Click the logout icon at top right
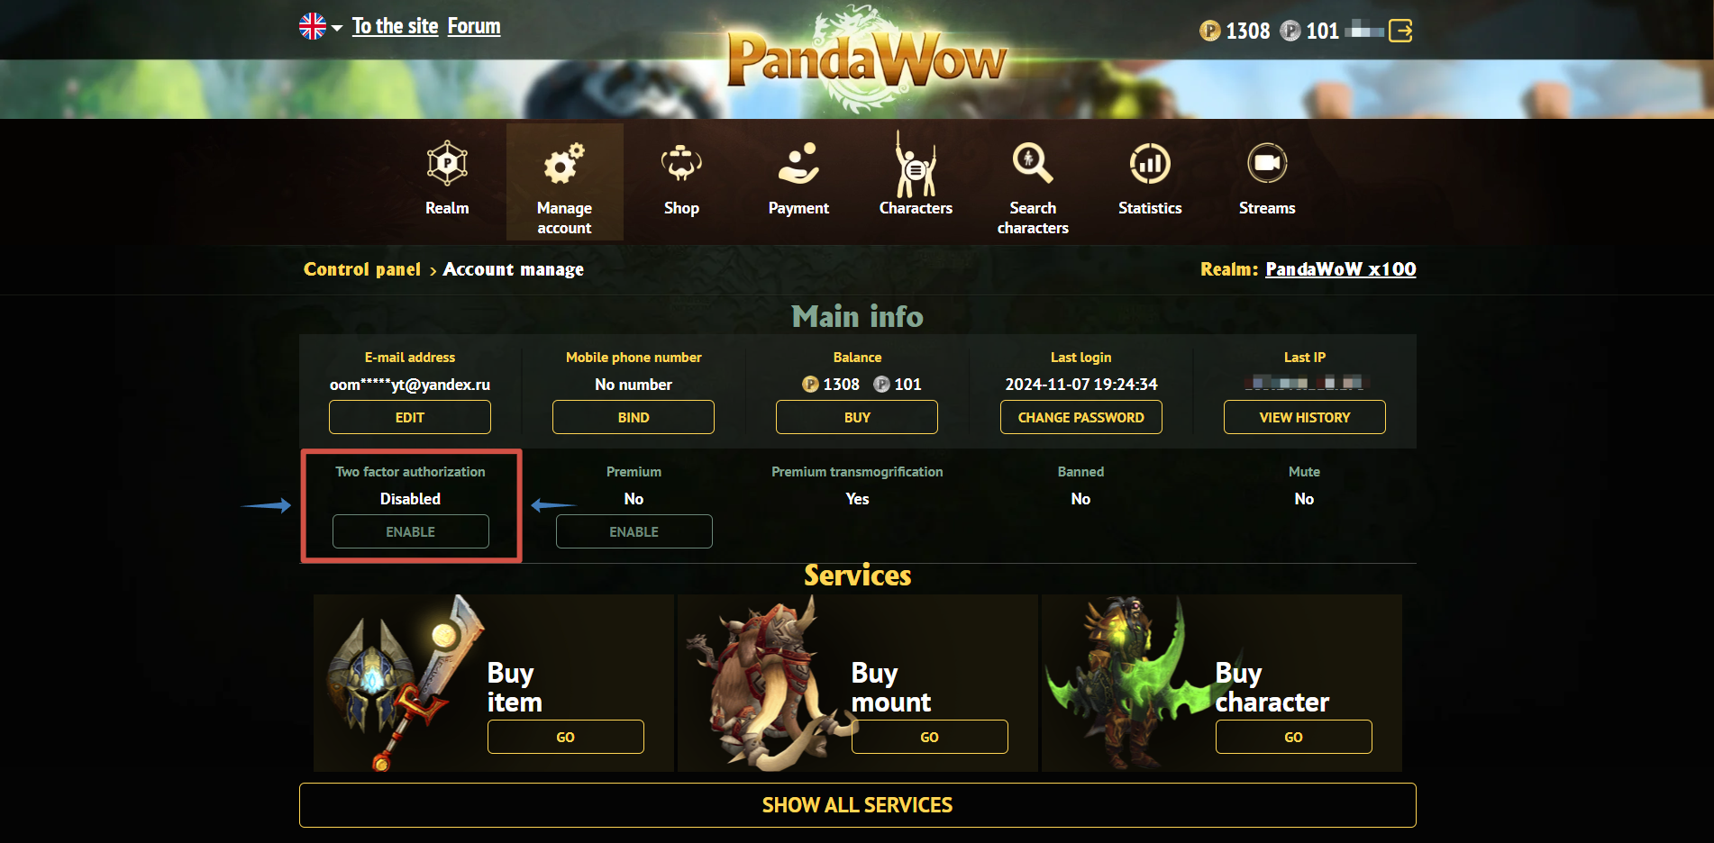This screenshot has height=843, width=1714. (x=1400, y=31)
